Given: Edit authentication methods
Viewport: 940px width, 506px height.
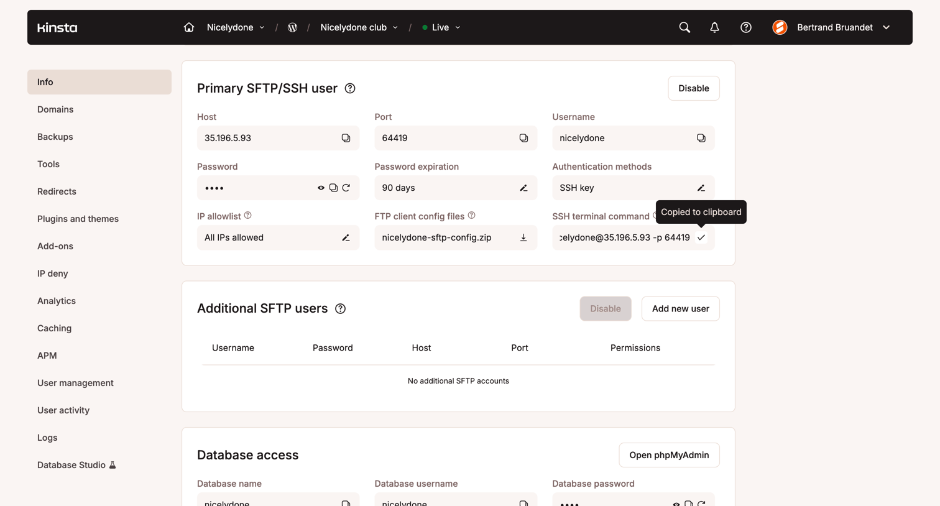Looking at the screenshot, I should [701, 188].
